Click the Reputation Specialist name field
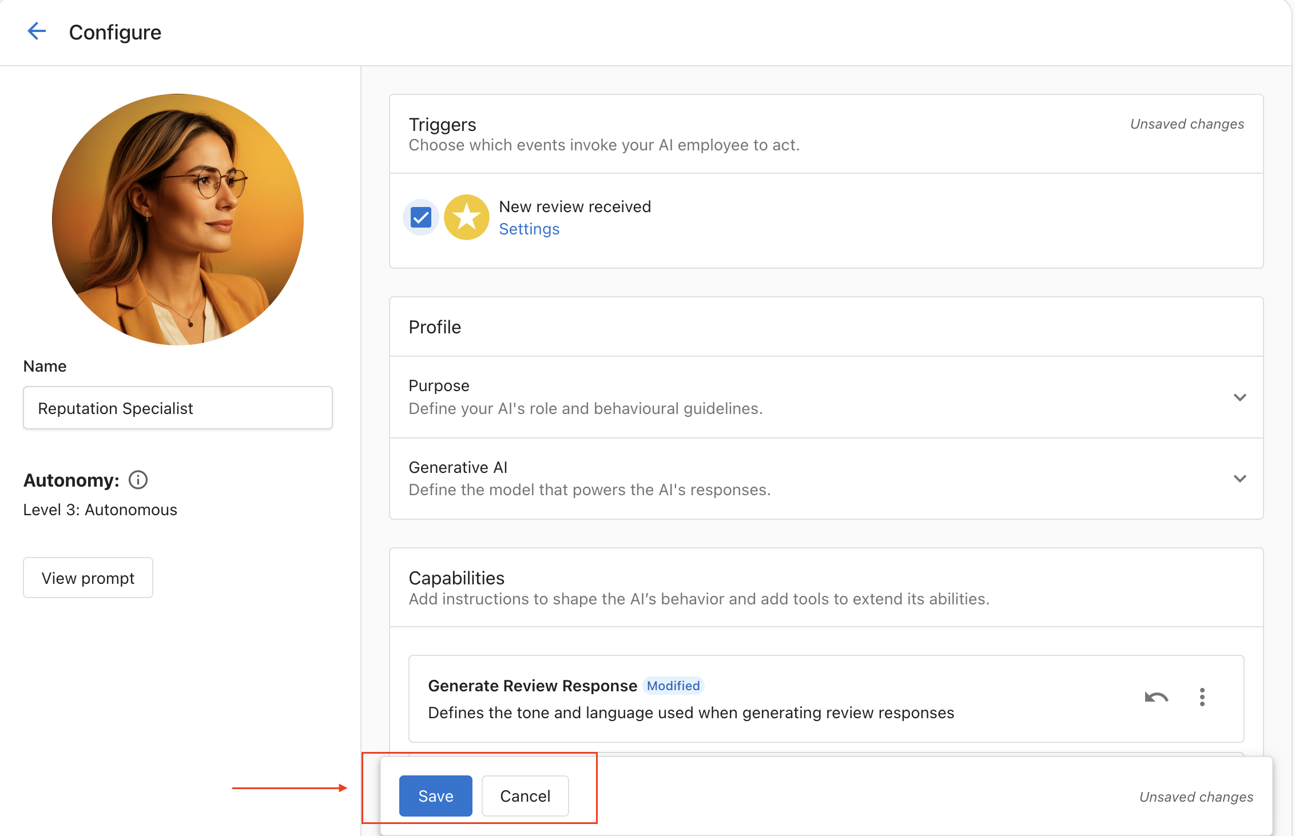The image size is (1295, 836). point(177,408)
